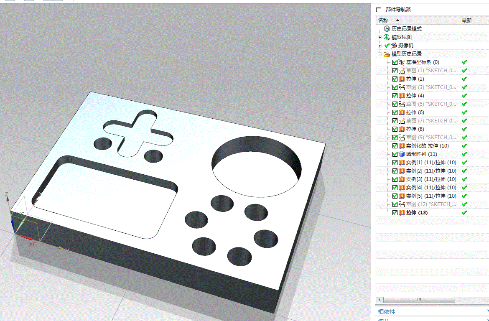Screen dimensions: 489x321
Task: Click the green cube icon of 模型视图
Action: click(x=387, y=37)
